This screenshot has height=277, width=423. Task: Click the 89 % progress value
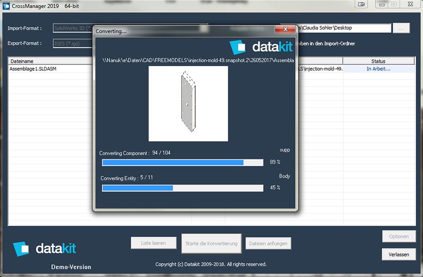click(275, 162)
